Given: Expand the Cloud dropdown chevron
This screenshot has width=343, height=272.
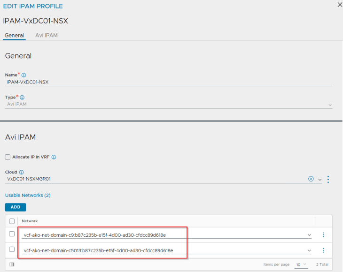Looking at the screenshot, I should [x=320, y=180].
